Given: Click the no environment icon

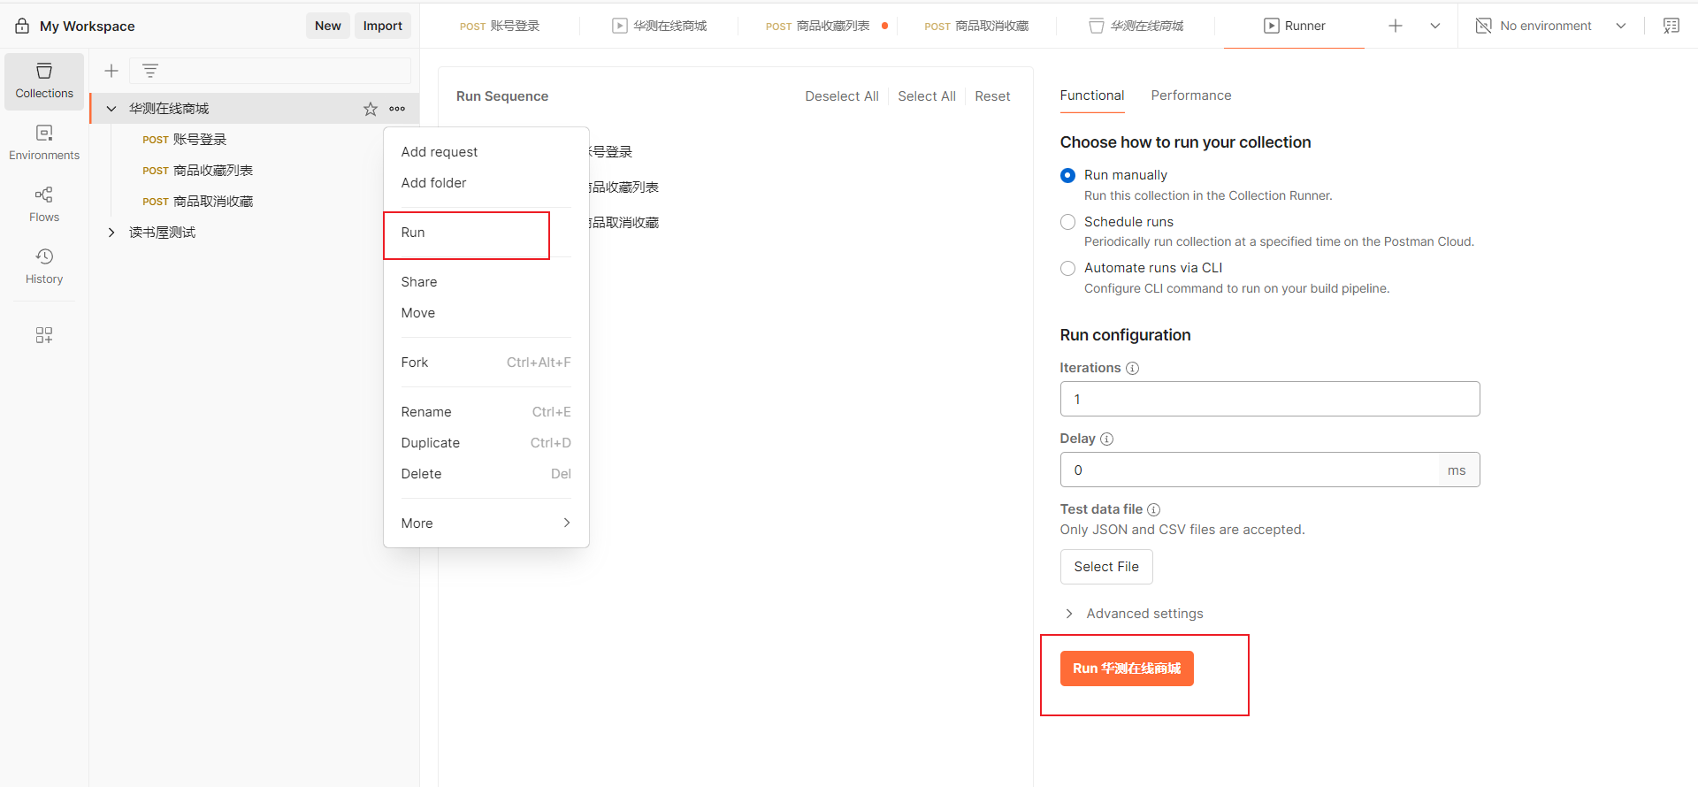Looking at the screenshot, I should click(1484, 26).
